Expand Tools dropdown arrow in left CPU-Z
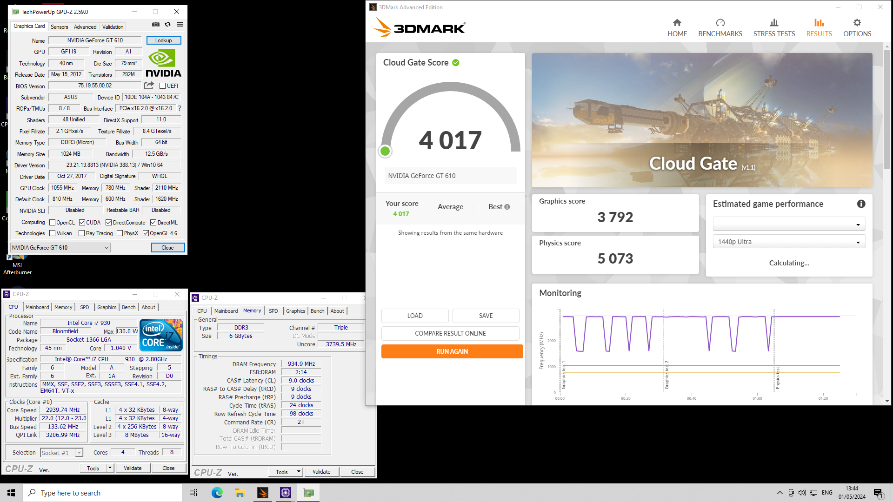Screen dimensions: 893x502 click(110, 468)
